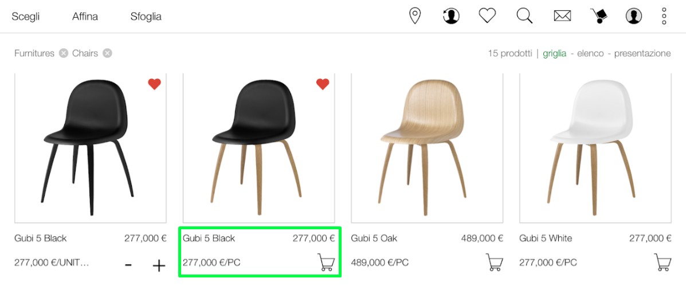Open the hand truck cart icon
Screen dimensions: 686x286
[598, 16]
